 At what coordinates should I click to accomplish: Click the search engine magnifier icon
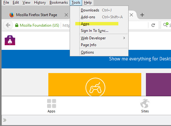tap(166, 25)
